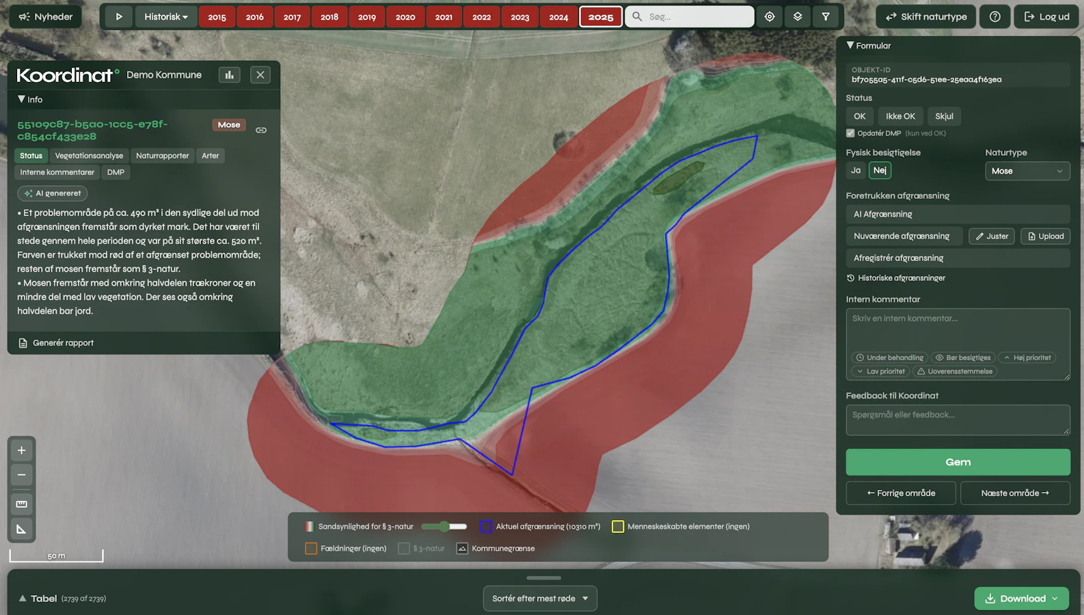The height and width of the screenshot is (615, 1084).
Task: Select year 2023 in timeline
Action: coord(519,16)
